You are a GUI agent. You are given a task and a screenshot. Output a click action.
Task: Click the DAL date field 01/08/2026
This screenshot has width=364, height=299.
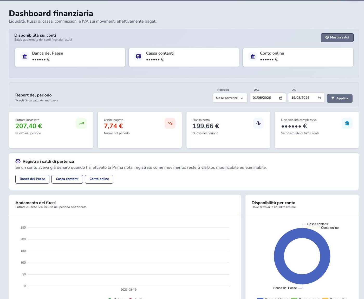[268, 98]
